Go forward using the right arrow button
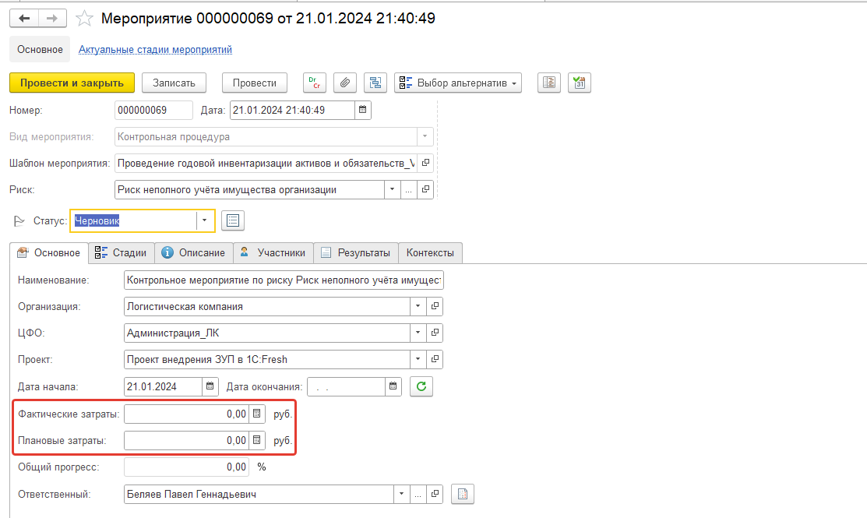This screenshot has height=518, width=867. pos(52,18)
